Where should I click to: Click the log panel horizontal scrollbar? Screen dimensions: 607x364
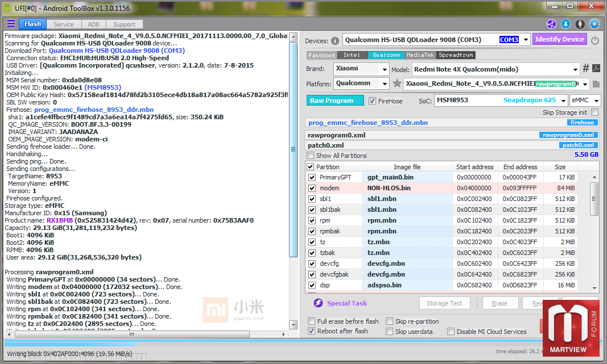coord(131,334)
